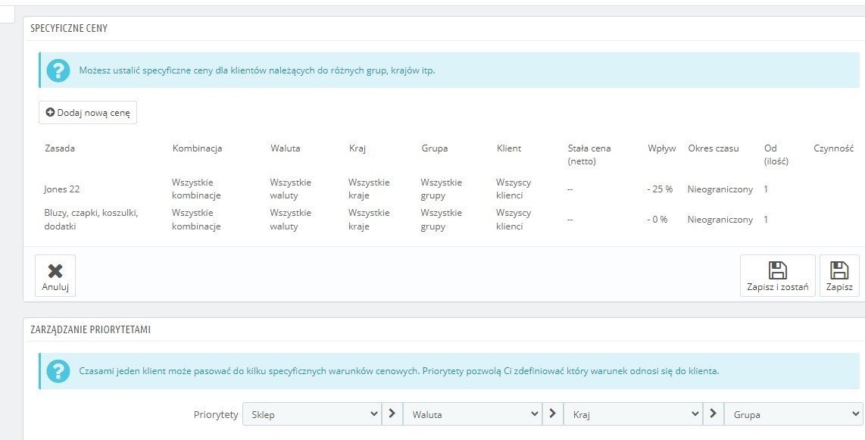
Task: Click the Bluzy, czapki, koszulki, dodatki rule
Action: (x=91, y=219)
